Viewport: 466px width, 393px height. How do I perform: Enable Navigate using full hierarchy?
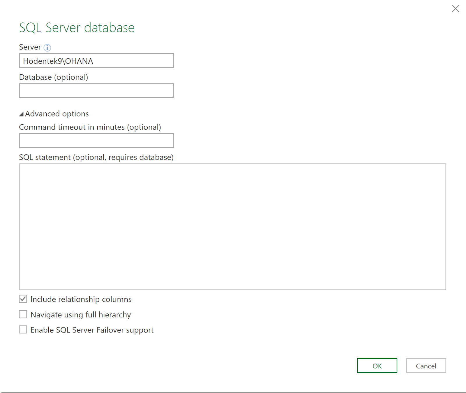pyautogui.click(x=23, y=314)
